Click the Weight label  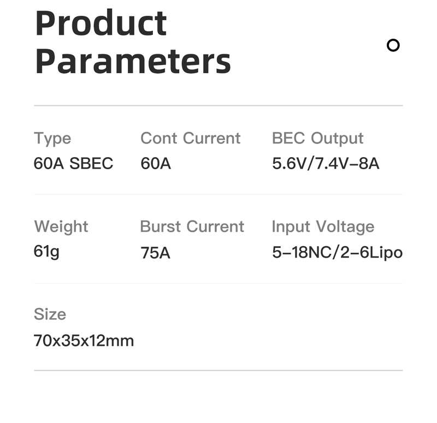[x=61, y=227]
